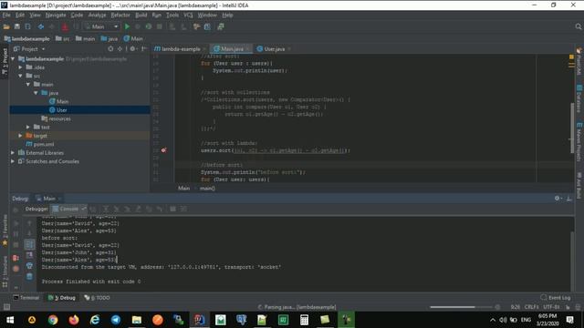Open Google Chrome from the taskbar

pyautogui.click(x=53, y=320)
